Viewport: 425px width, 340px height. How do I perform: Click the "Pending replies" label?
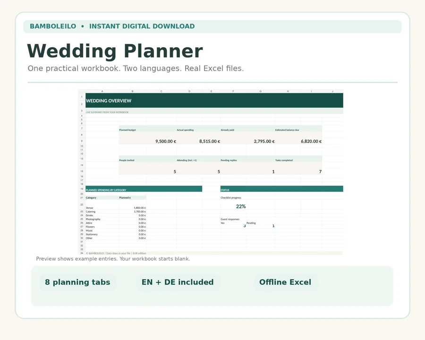[x=229, y=160]
